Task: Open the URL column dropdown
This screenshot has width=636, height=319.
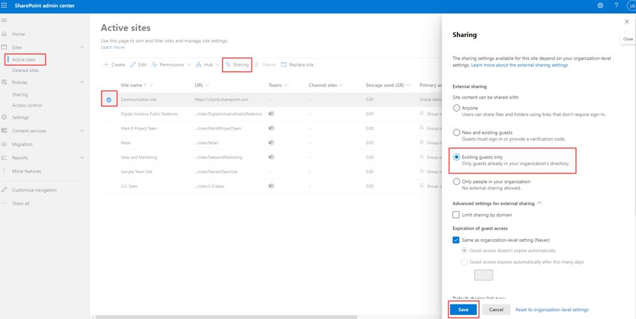Action: (208, 85)
